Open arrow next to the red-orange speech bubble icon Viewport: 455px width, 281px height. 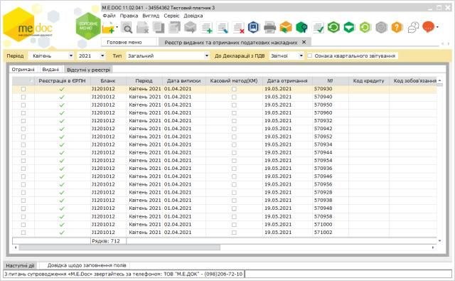(x=437, y=27)
